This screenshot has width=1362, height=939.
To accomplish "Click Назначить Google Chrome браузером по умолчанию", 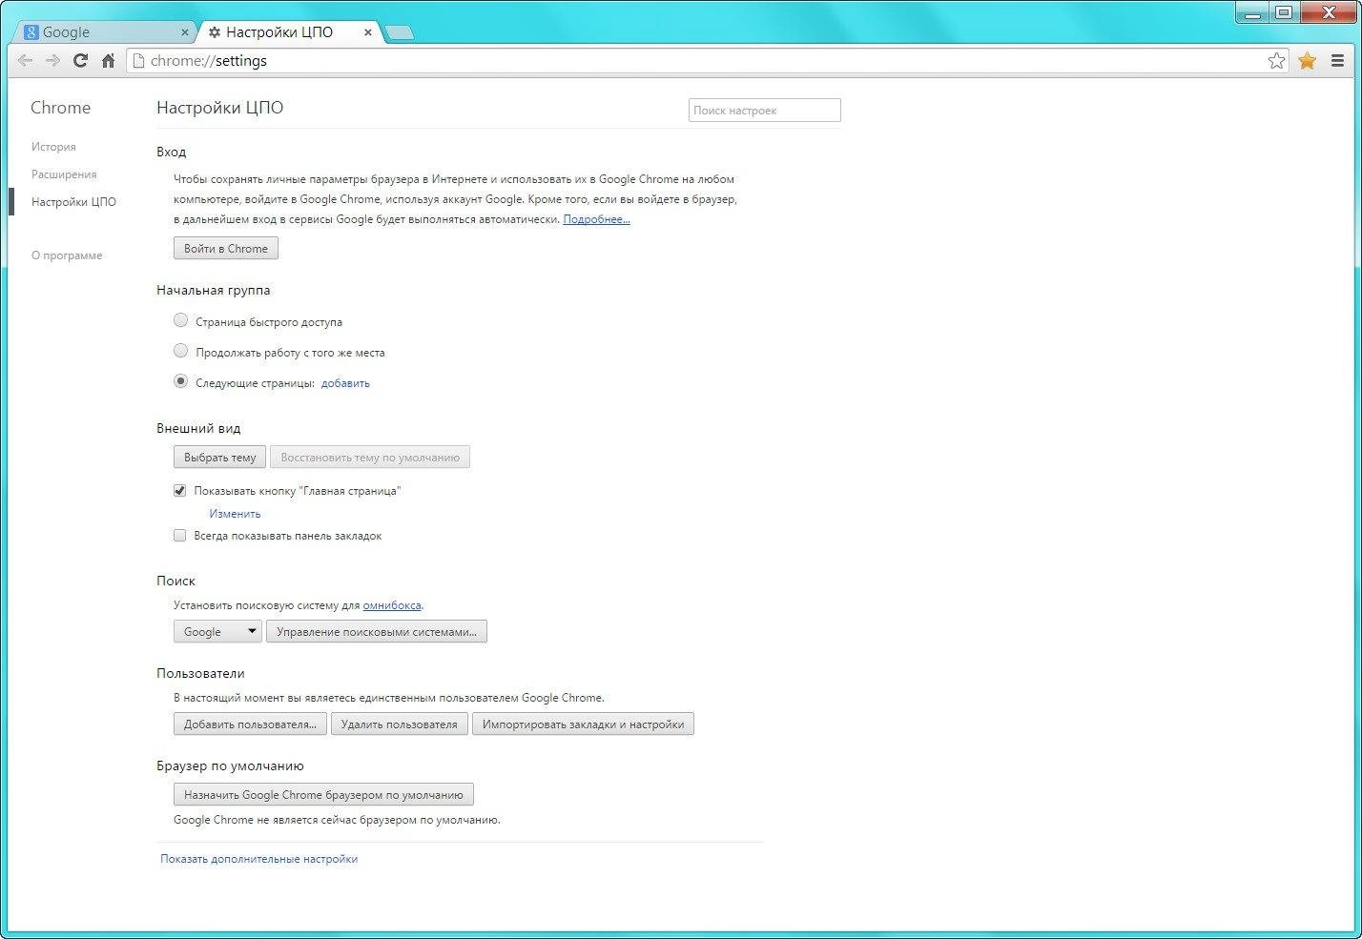I will pos(323,794).
